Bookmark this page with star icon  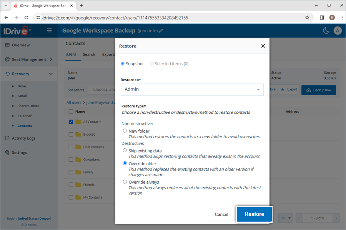(307, 18)
